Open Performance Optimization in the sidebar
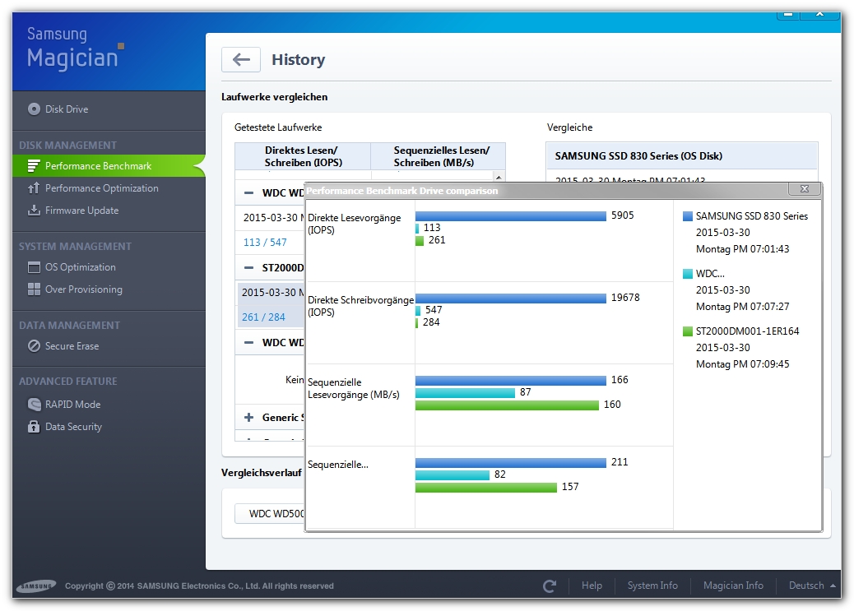Image resolution: width=854 pixels, height=611 pixels. [x=102, y=187]
